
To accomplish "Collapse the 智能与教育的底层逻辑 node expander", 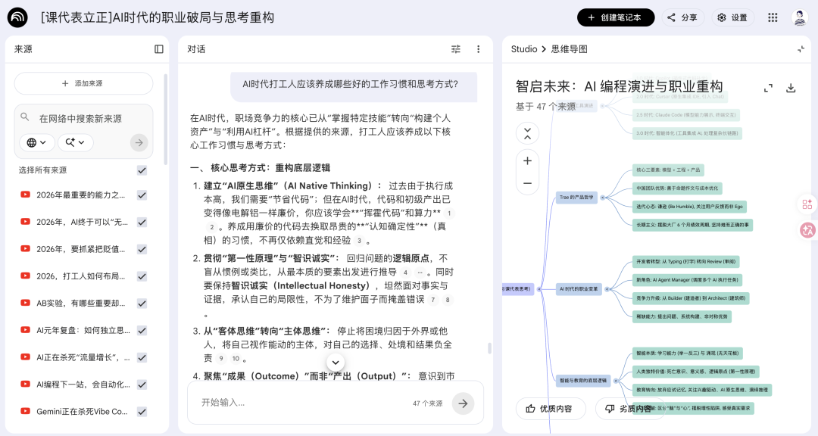I will pyautogui.click(x=616, y=381).
